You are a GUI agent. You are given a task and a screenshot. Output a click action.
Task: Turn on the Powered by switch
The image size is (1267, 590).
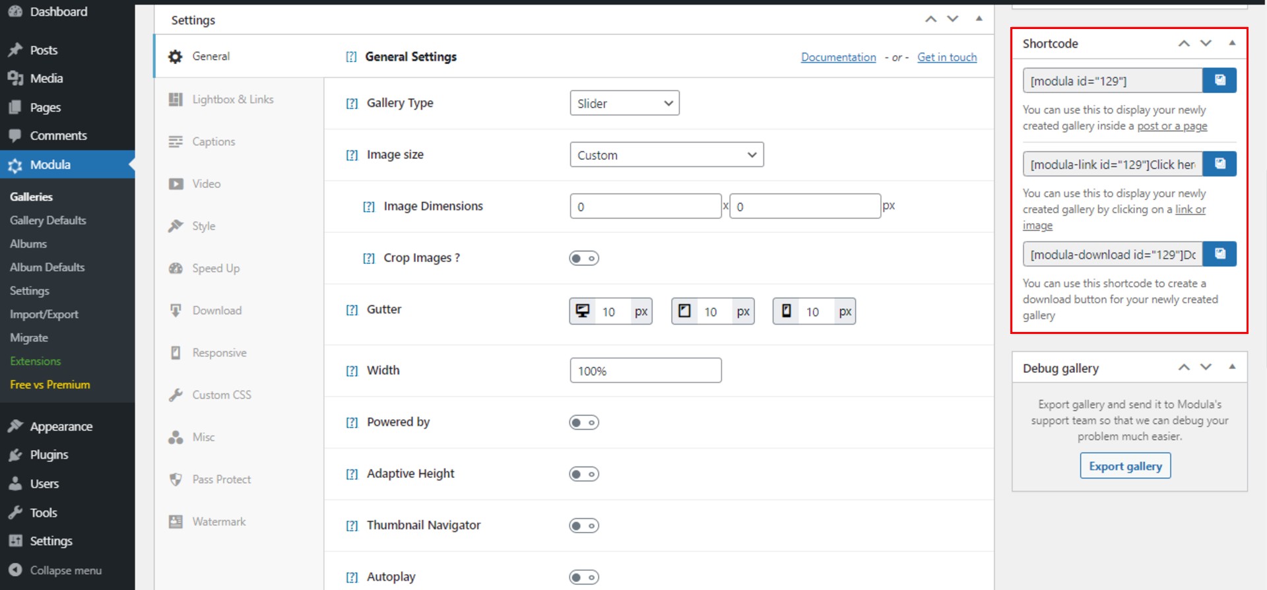[584, 422]
